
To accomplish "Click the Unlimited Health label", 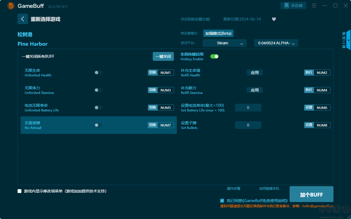I will (x=38, y=75).
